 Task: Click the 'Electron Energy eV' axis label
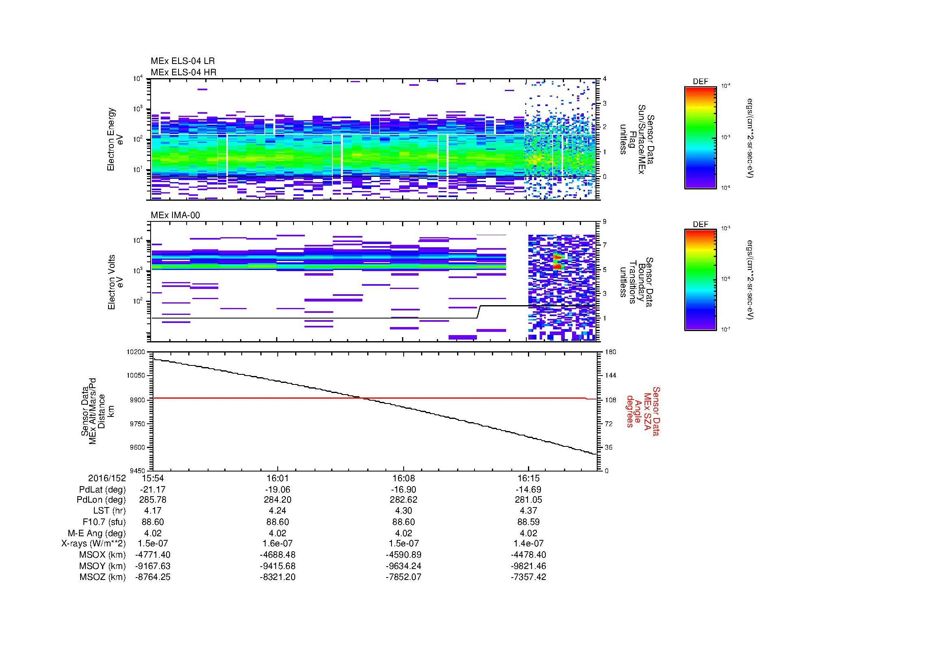pyautogui.click(x=115, y=139)
